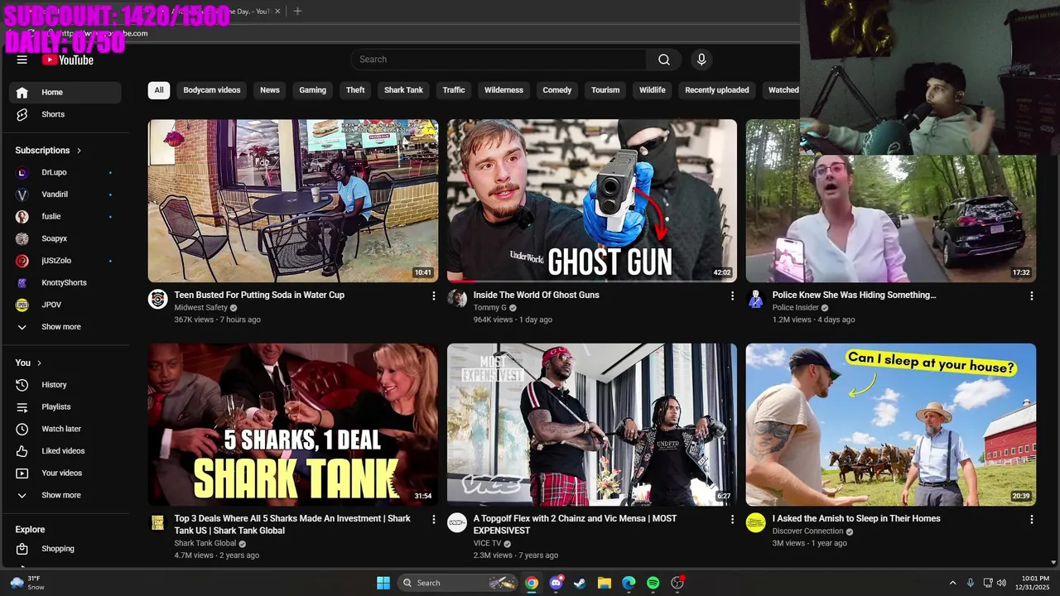Open History in the sidebar
Screen dimensions: 1060x596
[x=65, y=385]
